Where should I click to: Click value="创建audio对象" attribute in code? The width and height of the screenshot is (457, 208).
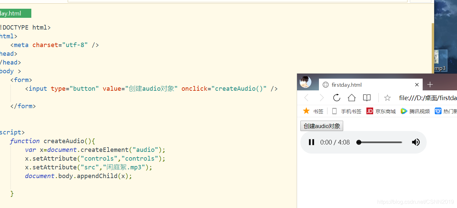tap(140, 89)
